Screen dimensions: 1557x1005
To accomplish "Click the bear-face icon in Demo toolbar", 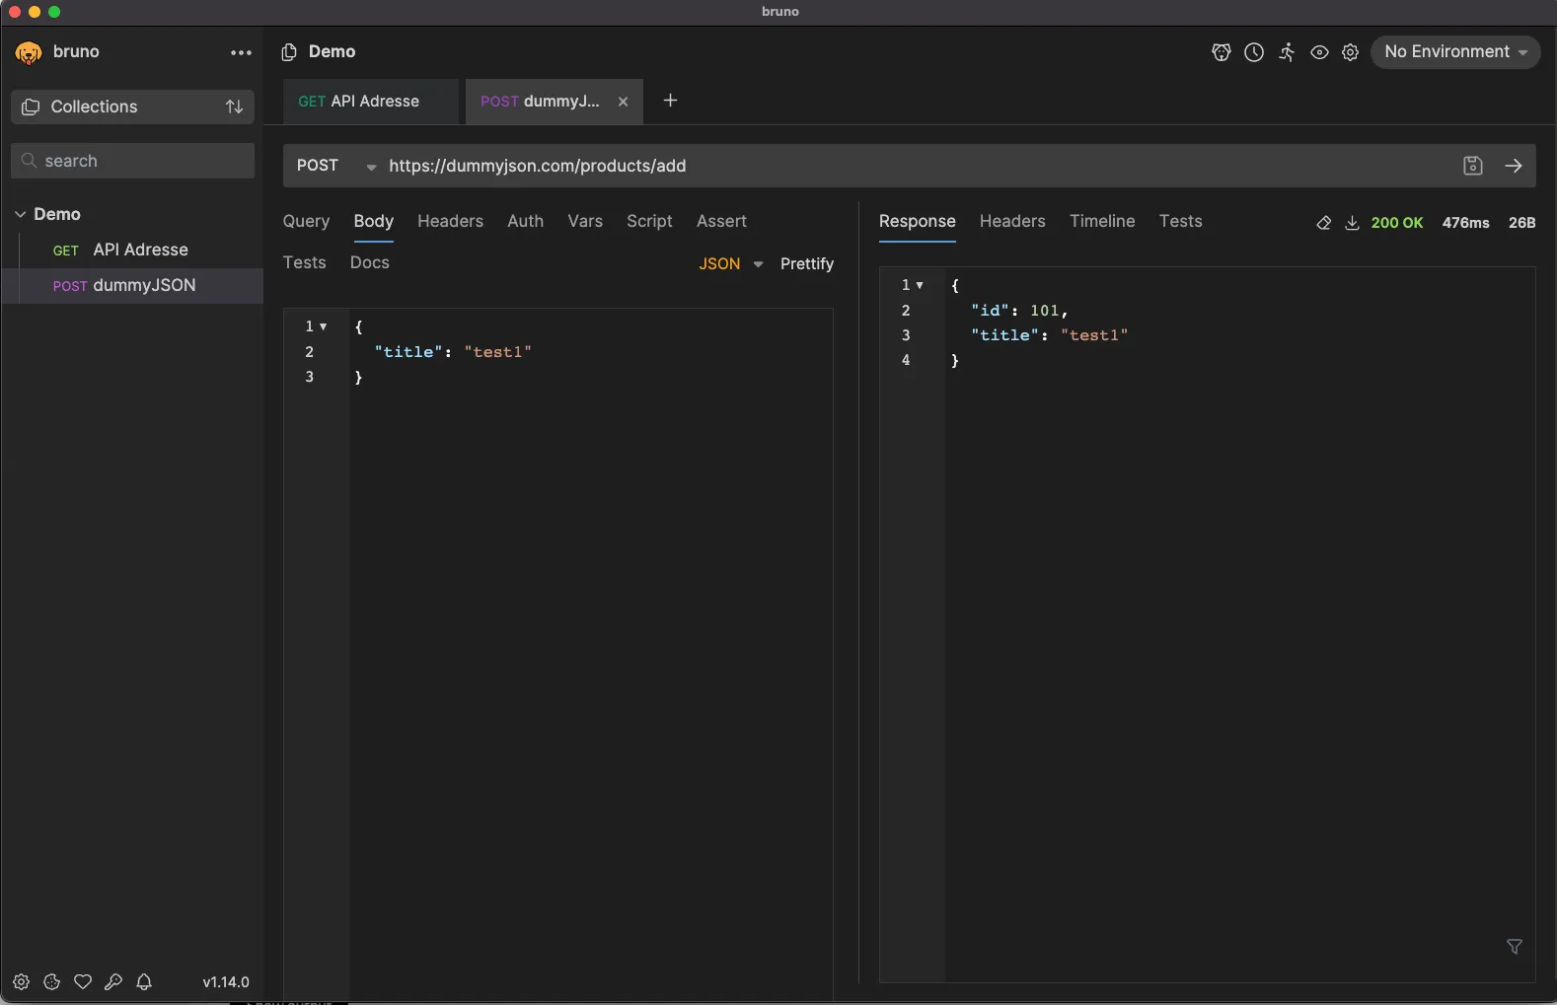I will click(x=1222, y=52).
